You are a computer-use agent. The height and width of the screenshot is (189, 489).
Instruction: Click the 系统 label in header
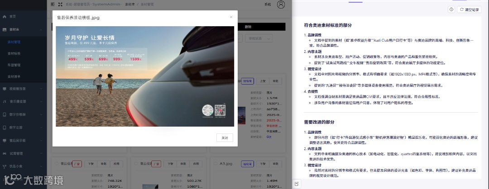pos(268,5)
